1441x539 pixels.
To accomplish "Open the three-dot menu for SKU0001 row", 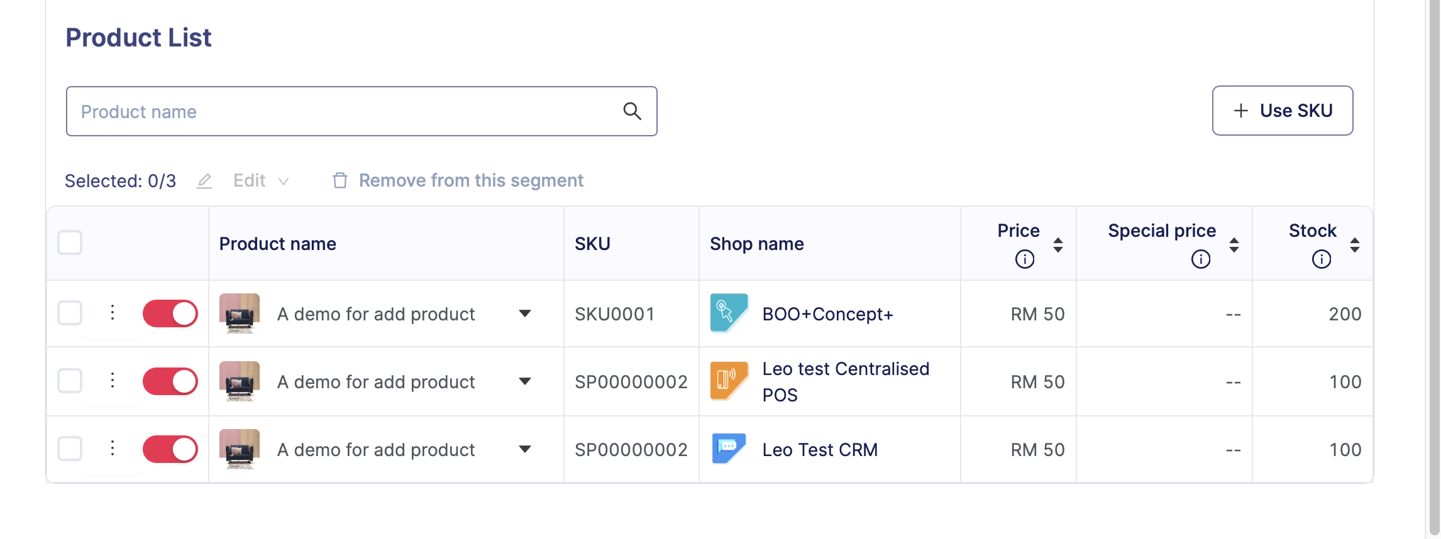I will (x=113, y=312).
